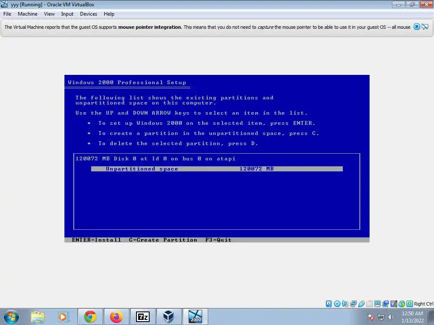Image resolution: width=434 pixels, height=325 pixels.
Task: Click the display indicator icon
Action: 377,304
